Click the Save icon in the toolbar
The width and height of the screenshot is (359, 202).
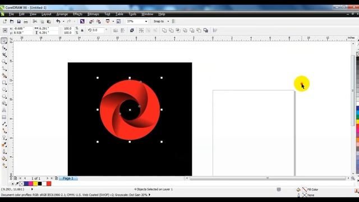pyautogui.click(x=19, y=21)
